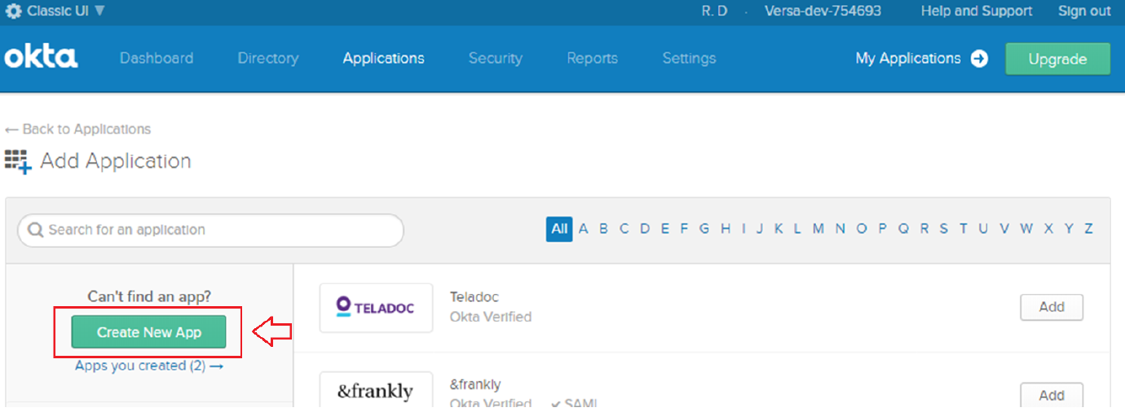1125x412 pixels.
Task: Click the Add Application grid icon
Action: (x=18, y=160)
